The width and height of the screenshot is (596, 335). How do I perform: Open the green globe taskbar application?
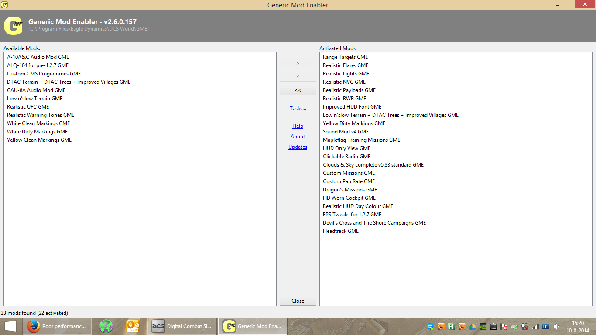[106, 326]
